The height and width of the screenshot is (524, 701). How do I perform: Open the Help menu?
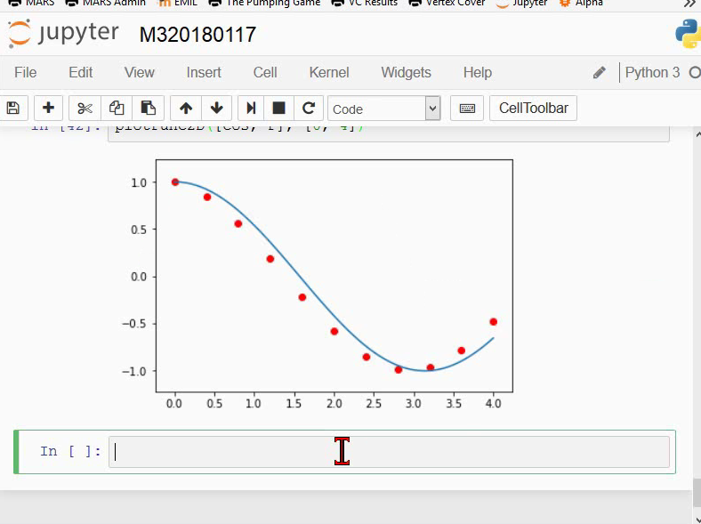point(478,72)
